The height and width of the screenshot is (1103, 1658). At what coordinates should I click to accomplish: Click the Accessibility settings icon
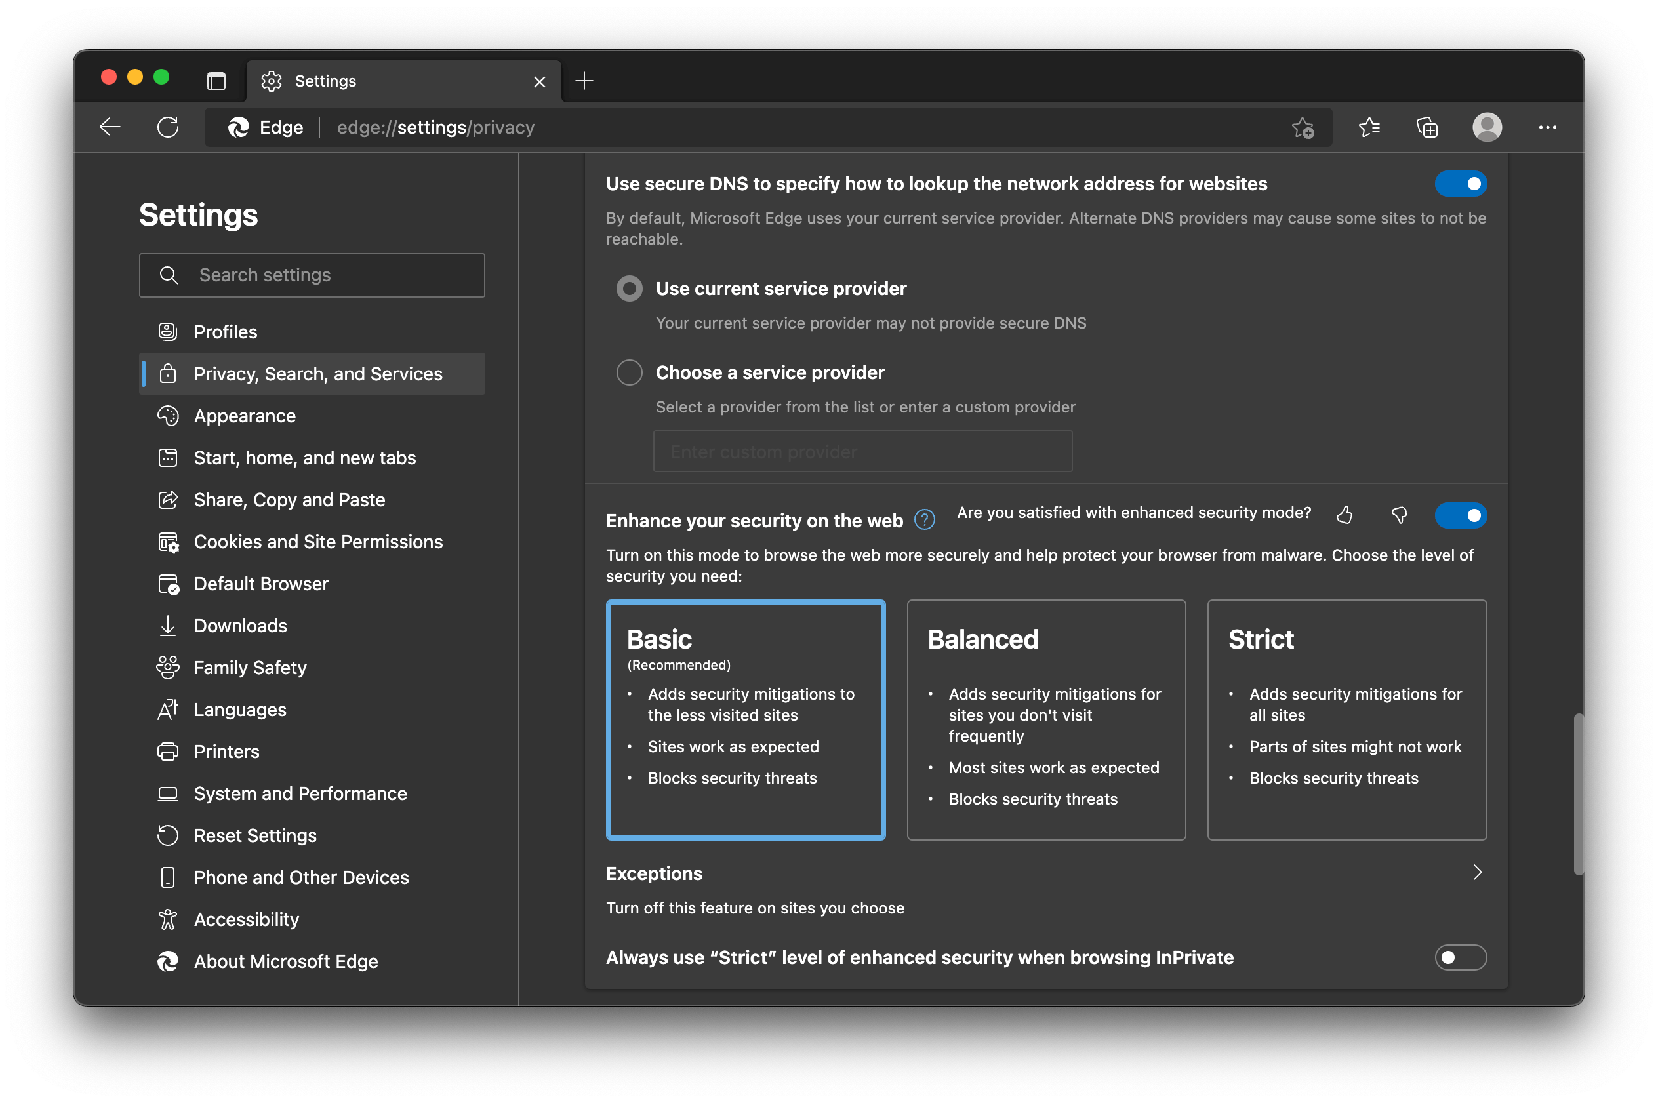click(x=166, y=917)
